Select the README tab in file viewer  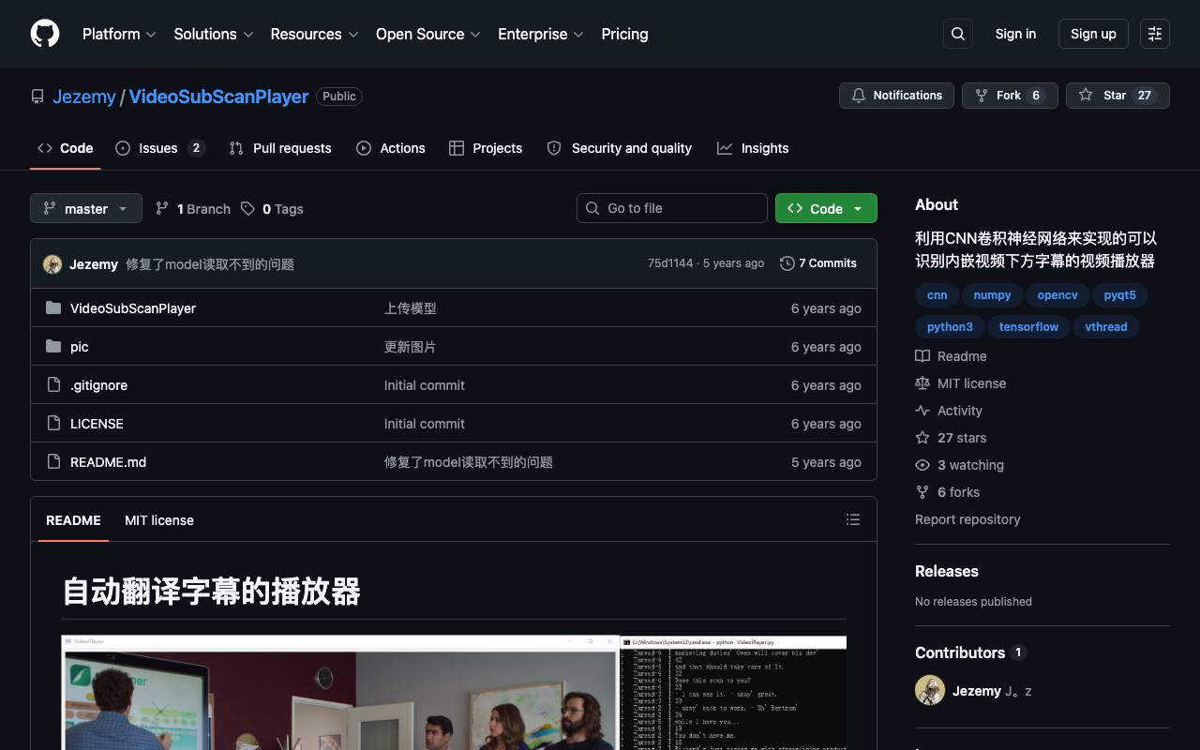click(73, 520)
